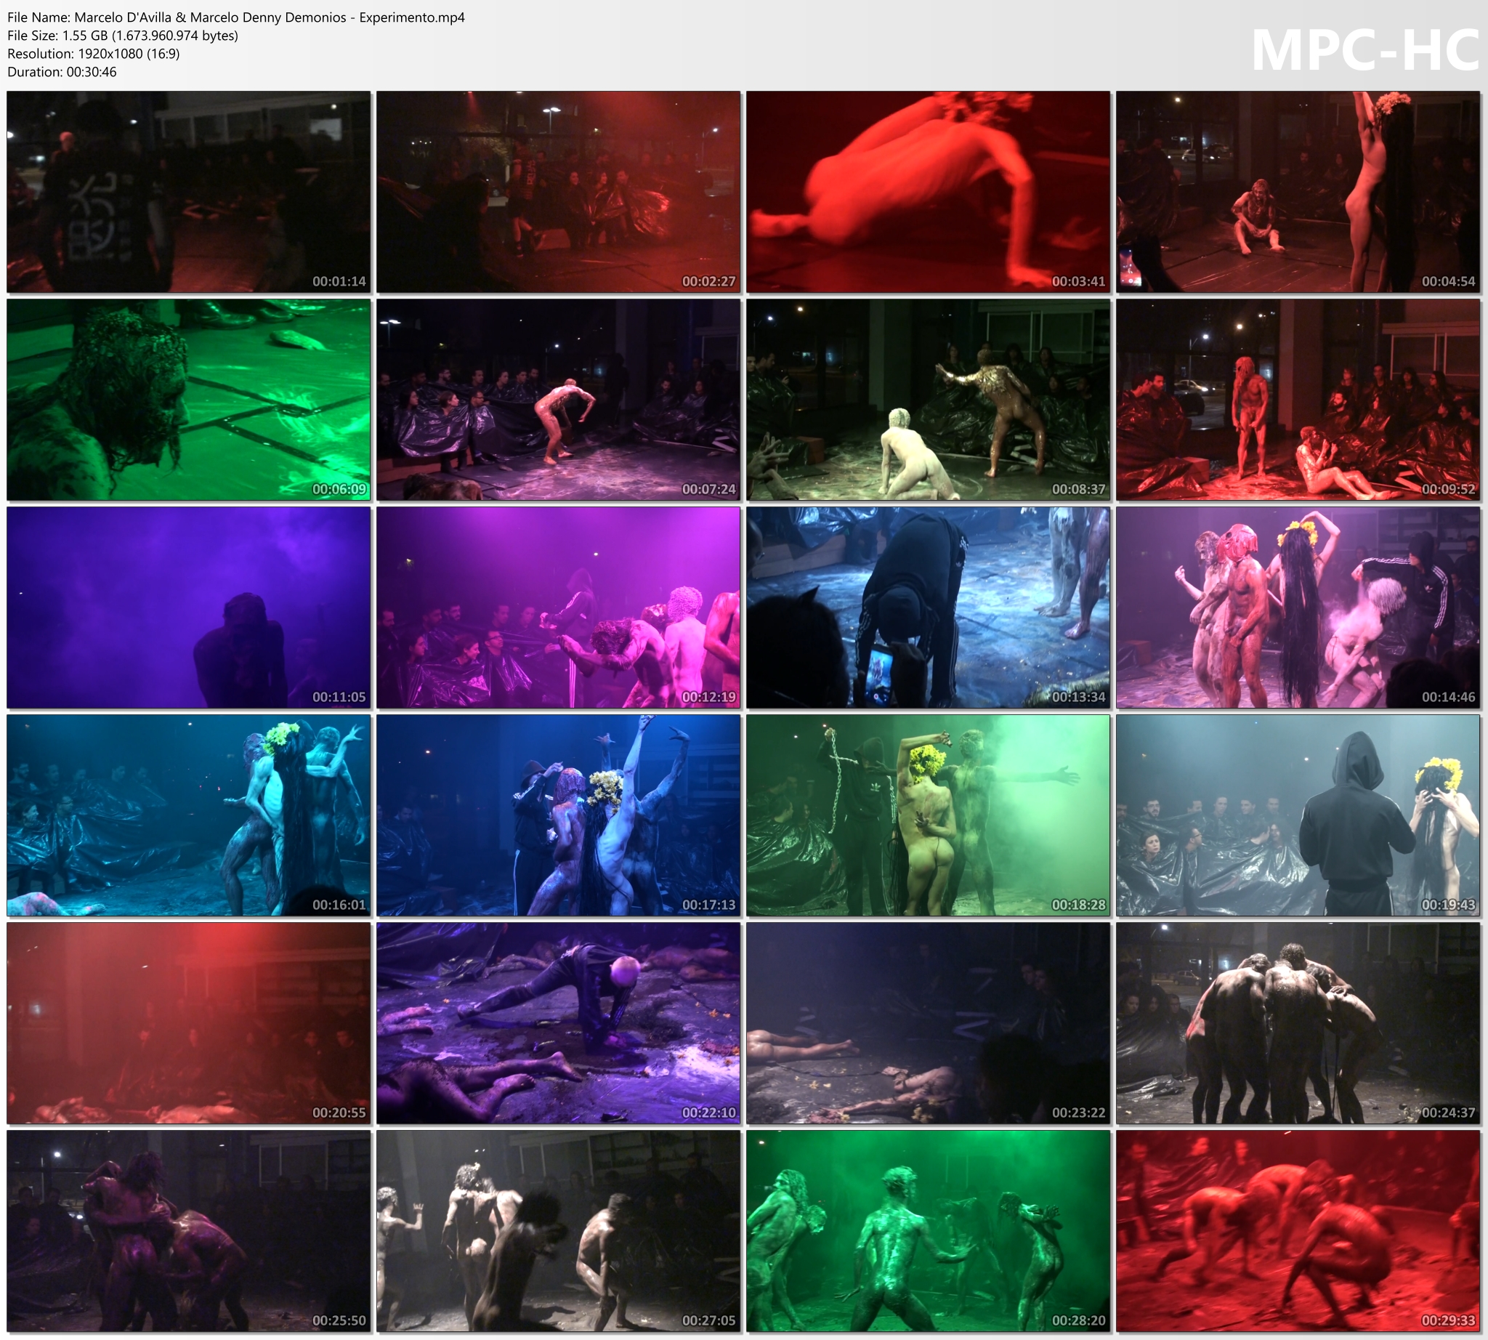Click the File Size text line

click(122, 36)
